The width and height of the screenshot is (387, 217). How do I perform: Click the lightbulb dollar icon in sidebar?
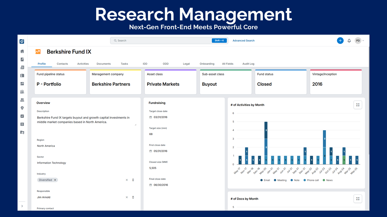pyautogui.click(x=22, y=108)
